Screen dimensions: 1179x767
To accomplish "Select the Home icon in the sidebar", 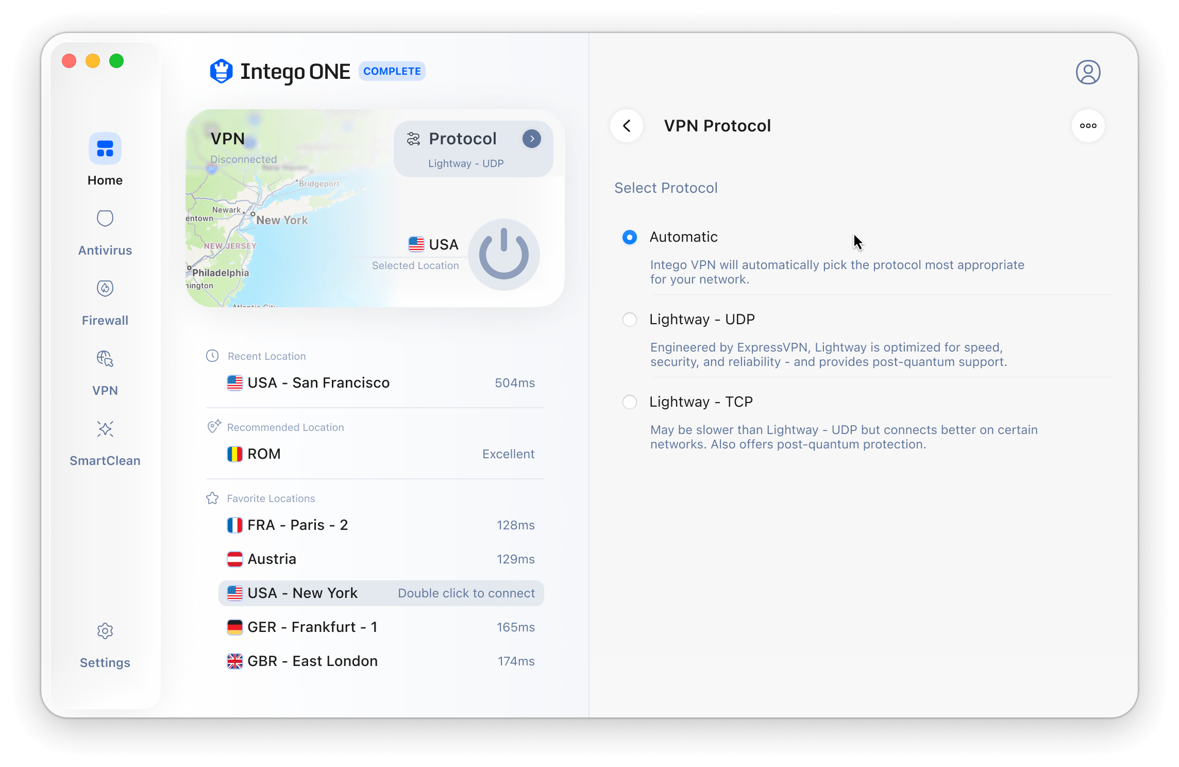I will [105, 149].
